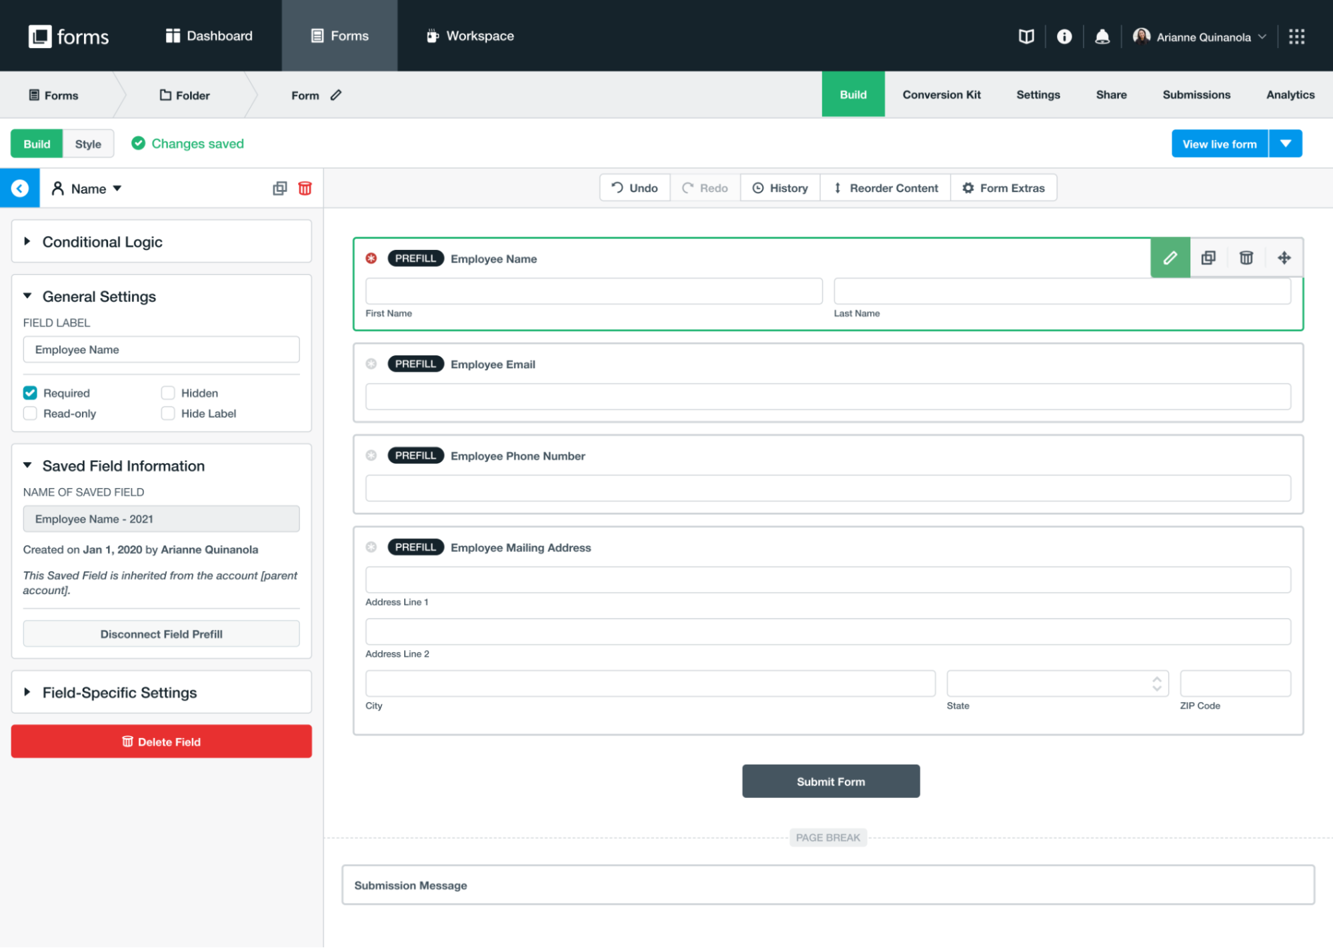Click Disconnect Field Prefill button
This screenshot has height=948, width=1333.
(161, 634)
